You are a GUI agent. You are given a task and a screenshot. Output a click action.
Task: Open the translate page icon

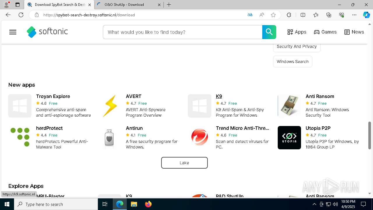(250, 15)
